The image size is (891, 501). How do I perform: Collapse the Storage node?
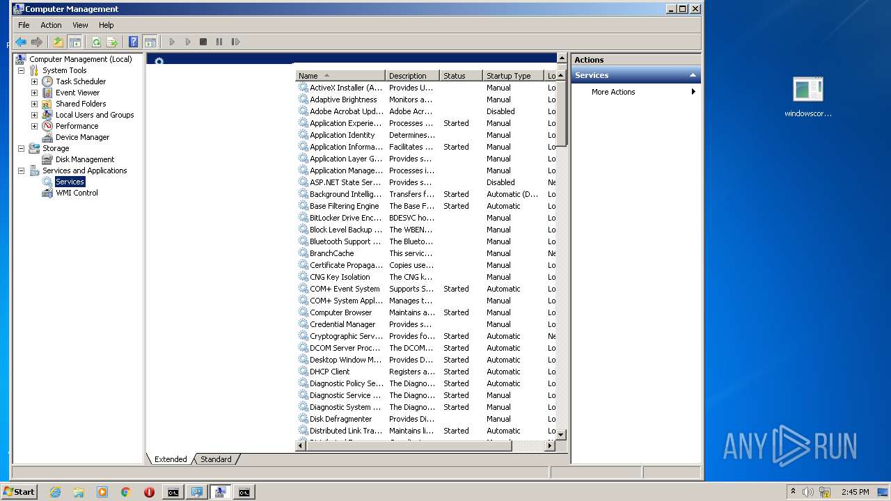[x=21, y=148]
